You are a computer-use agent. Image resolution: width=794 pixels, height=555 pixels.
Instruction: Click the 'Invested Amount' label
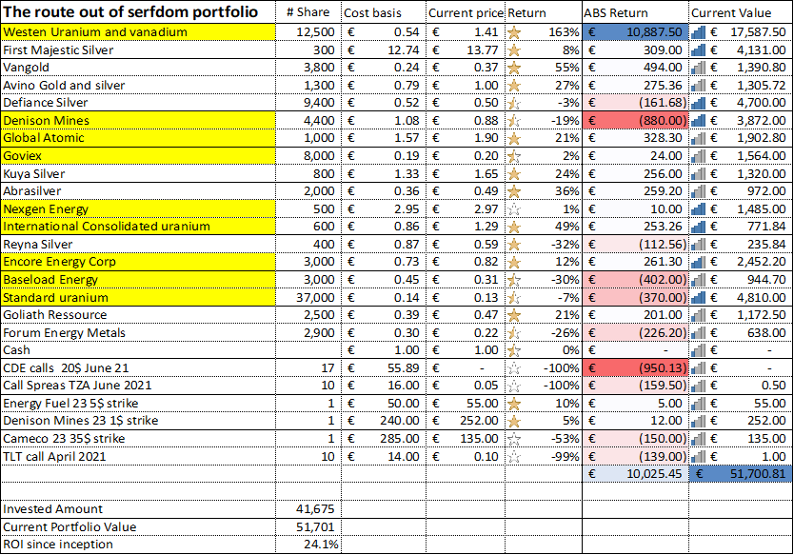52,509
